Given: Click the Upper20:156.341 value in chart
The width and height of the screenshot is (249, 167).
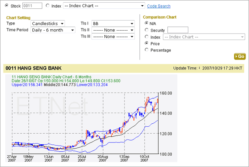Looking at the screenshot, I should point(27,85).
